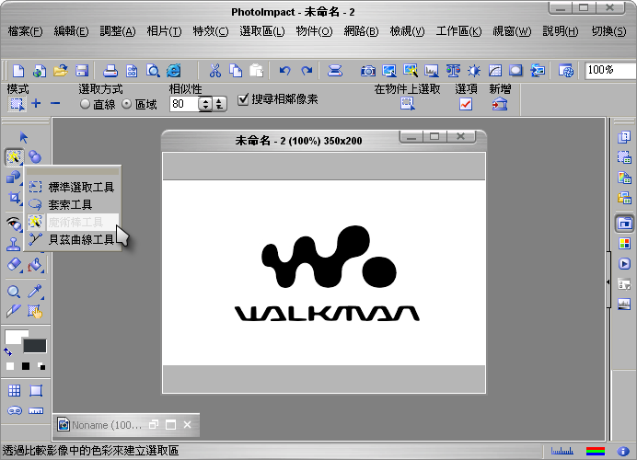Image resolution: width=637 pixels, height=460 pixels.
Task: Choose 魔術棒工具 from the flyout
Action: tap(73, 222)
